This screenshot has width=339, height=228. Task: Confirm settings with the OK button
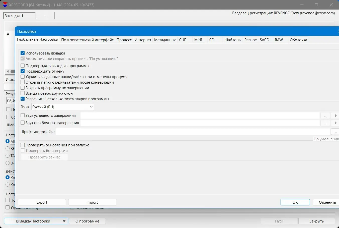point(295,202)
